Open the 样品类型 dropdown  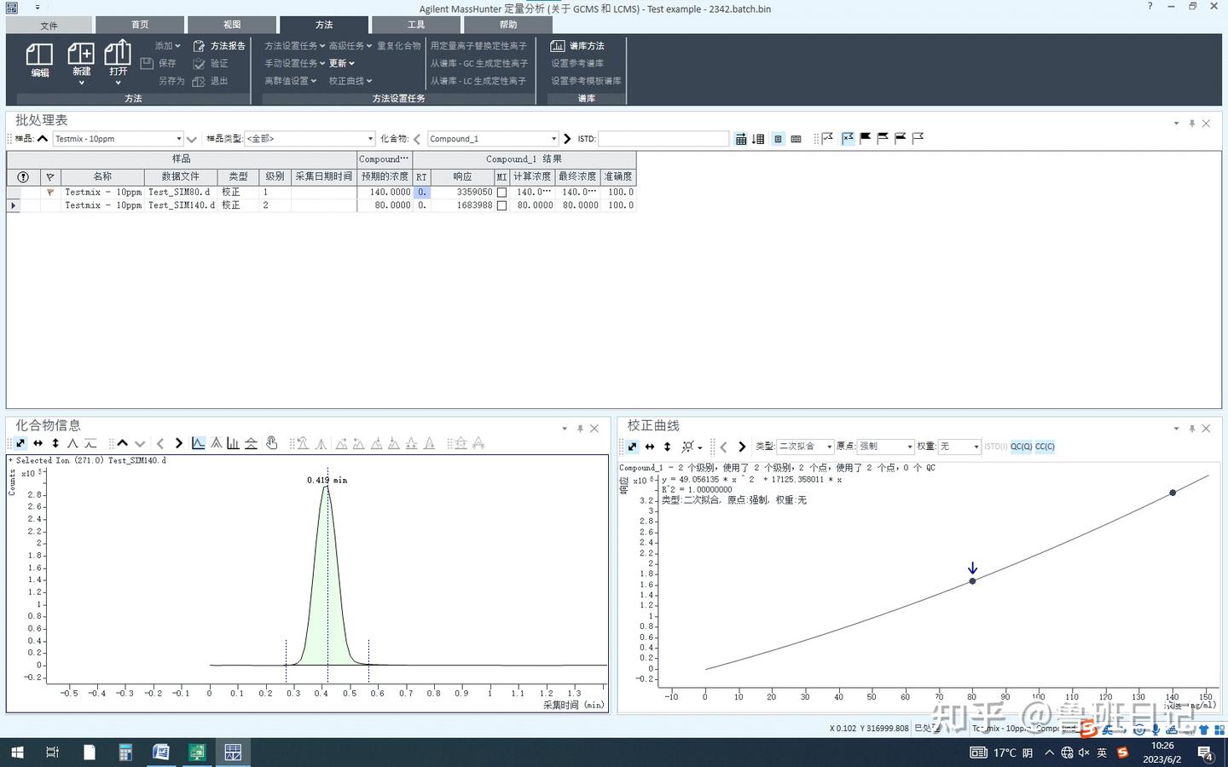[369, 138]
